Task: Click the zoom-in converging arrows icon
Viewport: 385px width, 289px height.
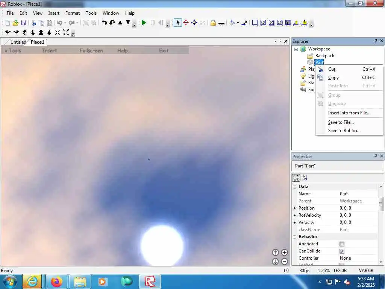Action: pos(58,32)
